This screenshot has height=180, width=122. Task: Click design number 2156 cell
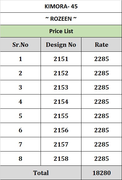click(x=61, y=130)
